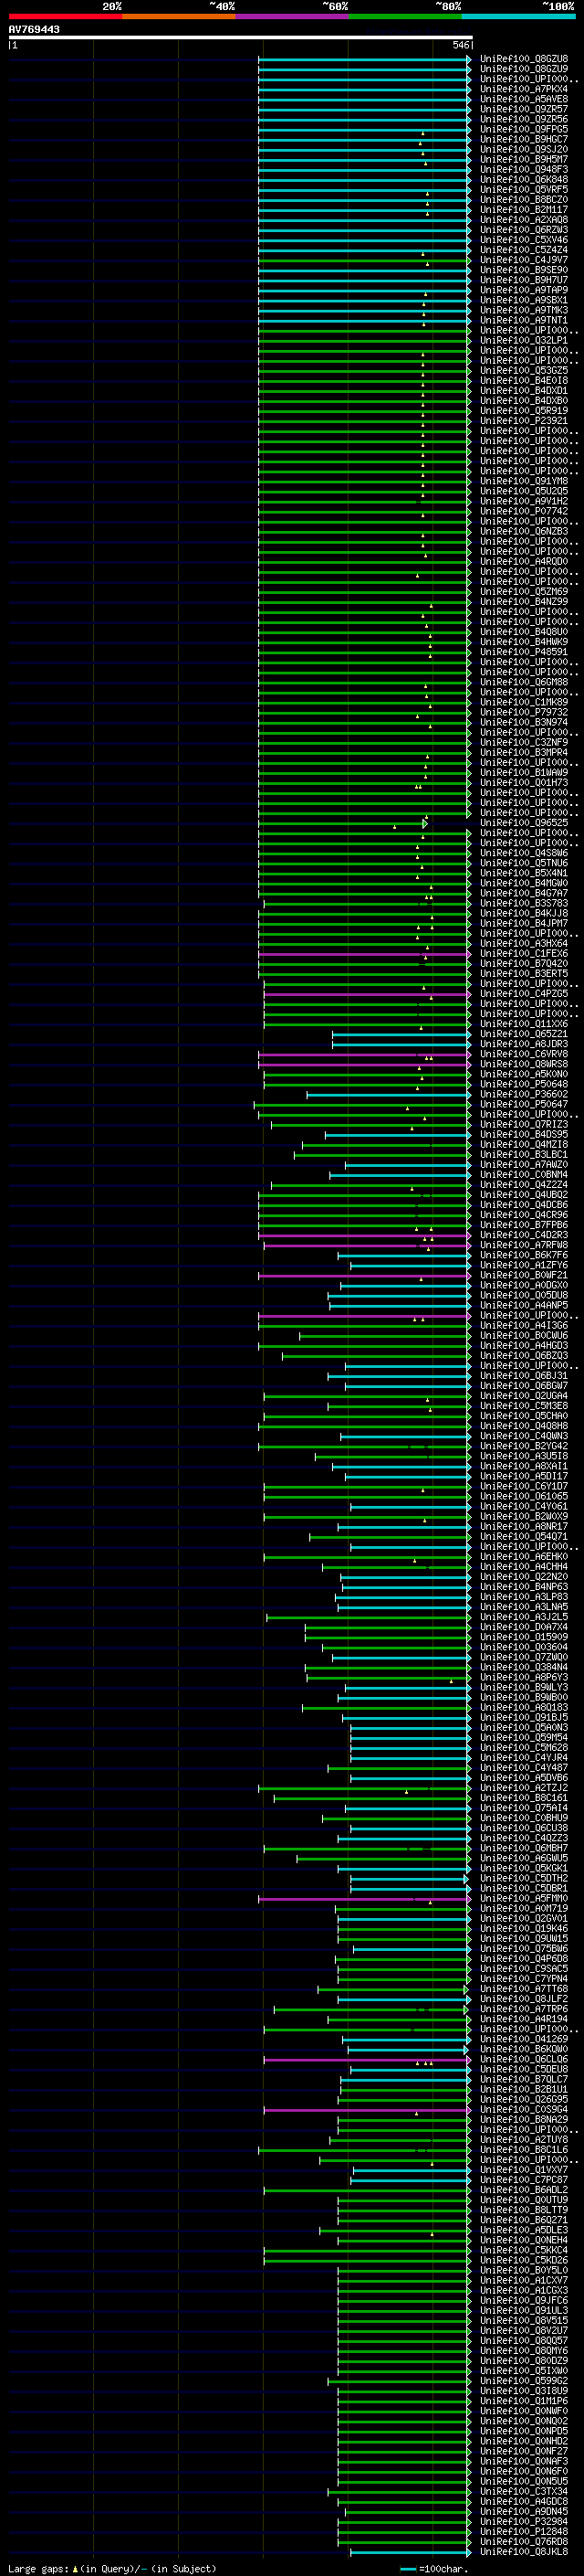Open hit UniRef100_Q9ZR56

click(x=524, y=119)
